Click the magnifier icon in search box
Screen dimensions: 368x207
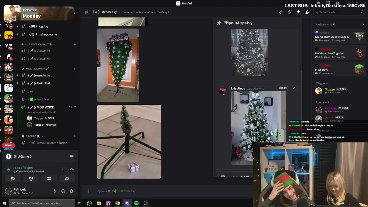362,12
